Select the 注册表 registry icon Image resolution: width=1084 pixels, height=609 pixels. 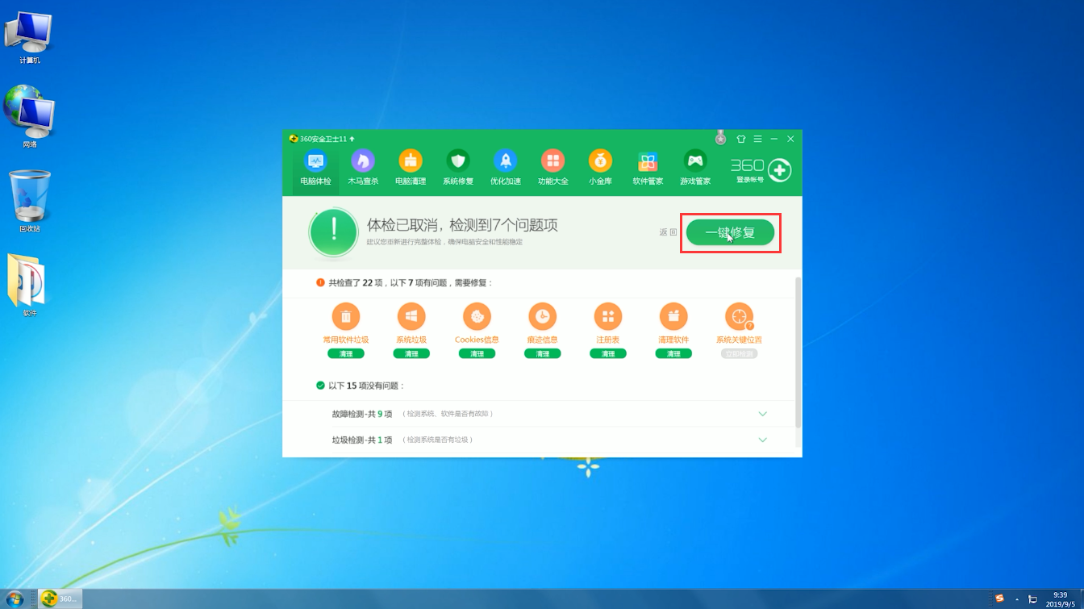pyautogui.click(x=608, y=316)
